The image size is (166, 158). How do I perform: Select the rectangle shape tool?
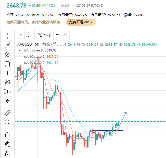[x=7, y=64]
